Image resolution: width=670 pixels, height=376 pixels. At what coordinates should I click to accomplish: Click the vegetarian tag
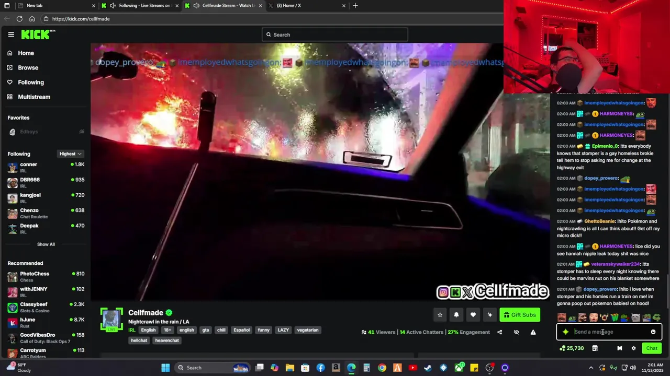click(308, 330)
